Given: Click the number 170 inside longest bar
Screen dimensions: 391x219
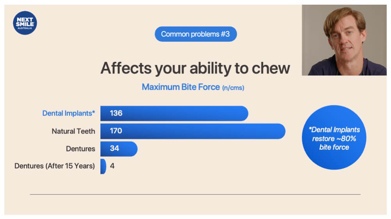Looking at the screenshot, I should point(116,131).
